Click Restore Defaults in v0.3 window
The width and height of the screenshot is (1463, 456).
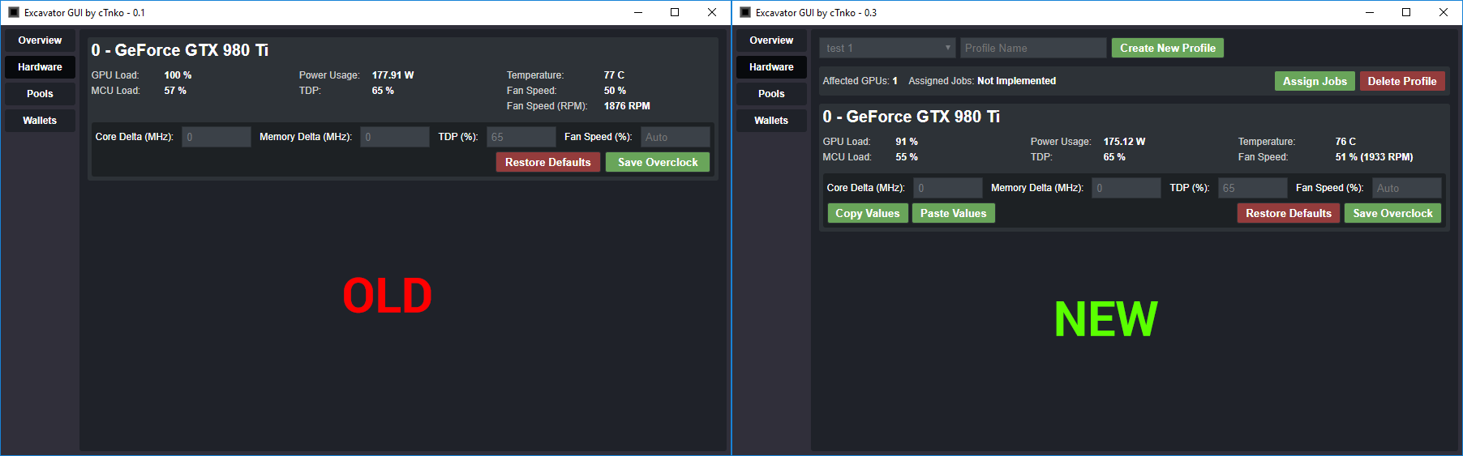[x=1289, y=213]
